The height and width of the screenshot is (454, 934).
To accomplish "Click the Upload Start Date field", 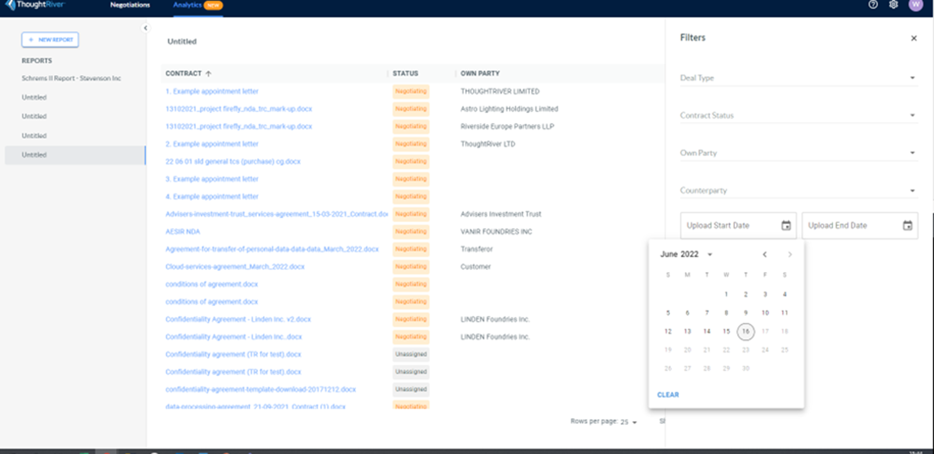I will (x=738, y=225).
